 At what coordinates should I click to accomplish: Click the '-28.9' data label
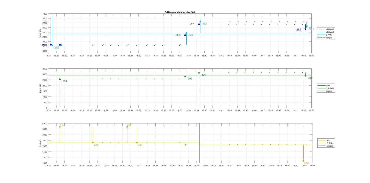[x=298, y=30]
